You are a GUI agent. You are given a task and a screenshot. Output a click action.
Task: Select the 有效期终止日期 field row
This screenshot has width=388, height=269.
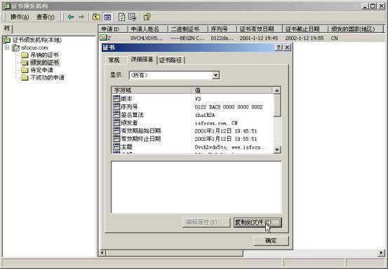click(192, 139)
